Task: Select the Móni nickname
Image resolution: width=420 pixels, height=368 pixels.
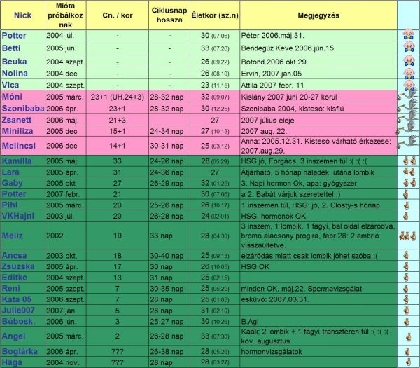Action: point(13,96)
